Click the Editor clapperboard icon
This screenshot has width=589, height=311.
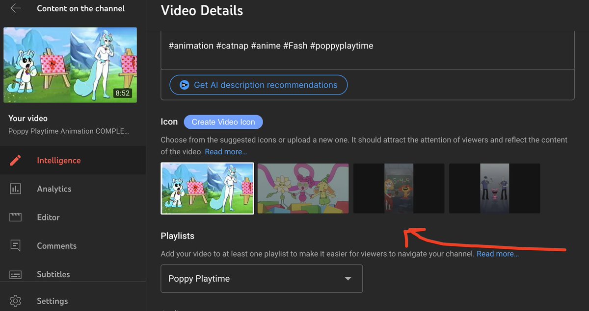[16, 217]
